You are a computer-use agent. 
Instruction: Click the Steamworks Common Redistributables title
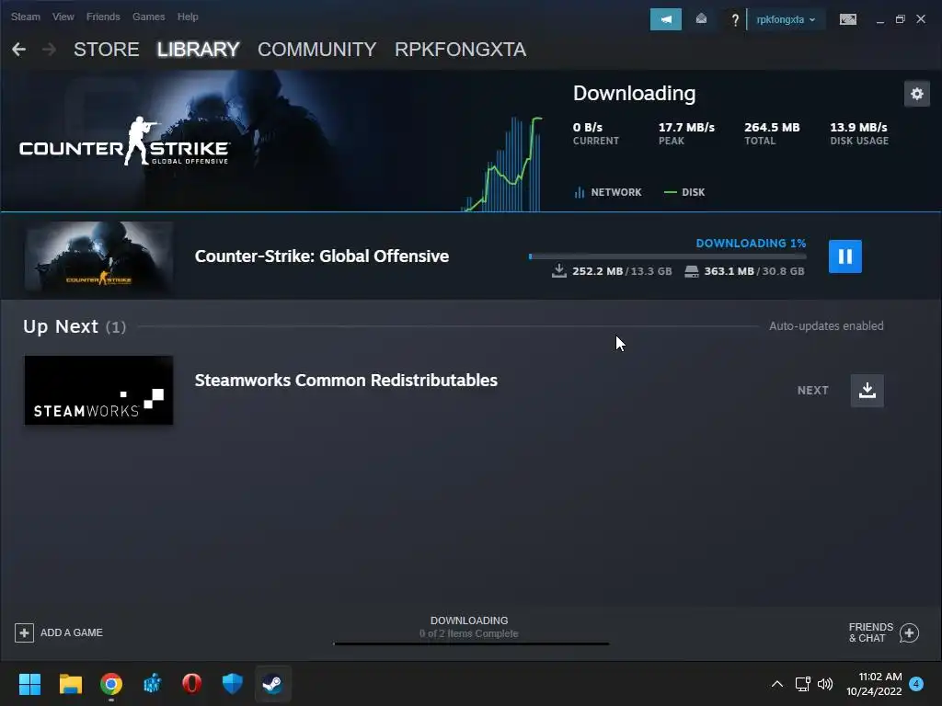(x=346, y=381)
